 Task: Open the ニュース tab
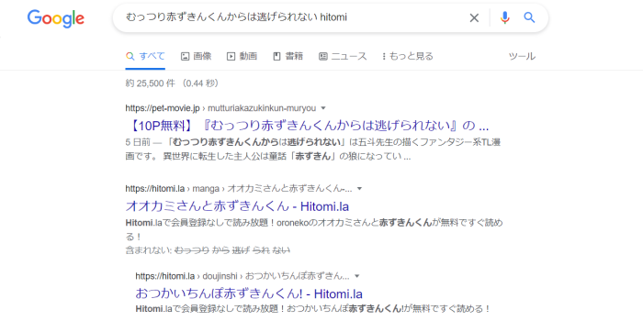[x=343, y=56]
